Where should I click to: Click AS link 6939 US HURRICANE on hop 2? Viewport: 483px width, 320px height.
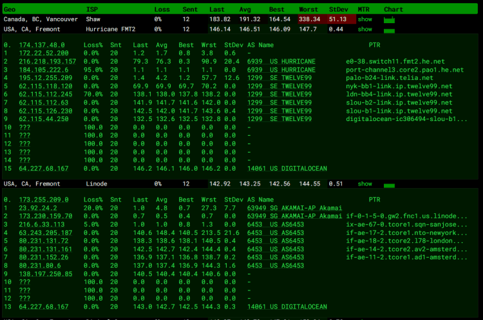point(281,62)
